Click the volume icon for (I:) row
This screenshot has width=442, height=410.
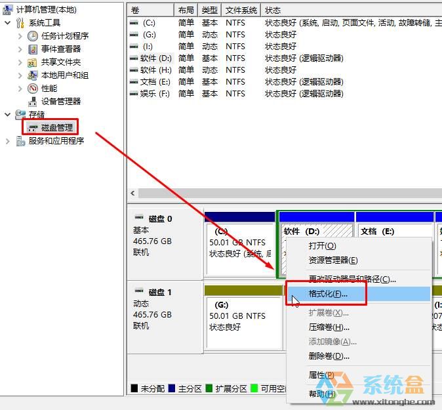click(x=134, y=46)
